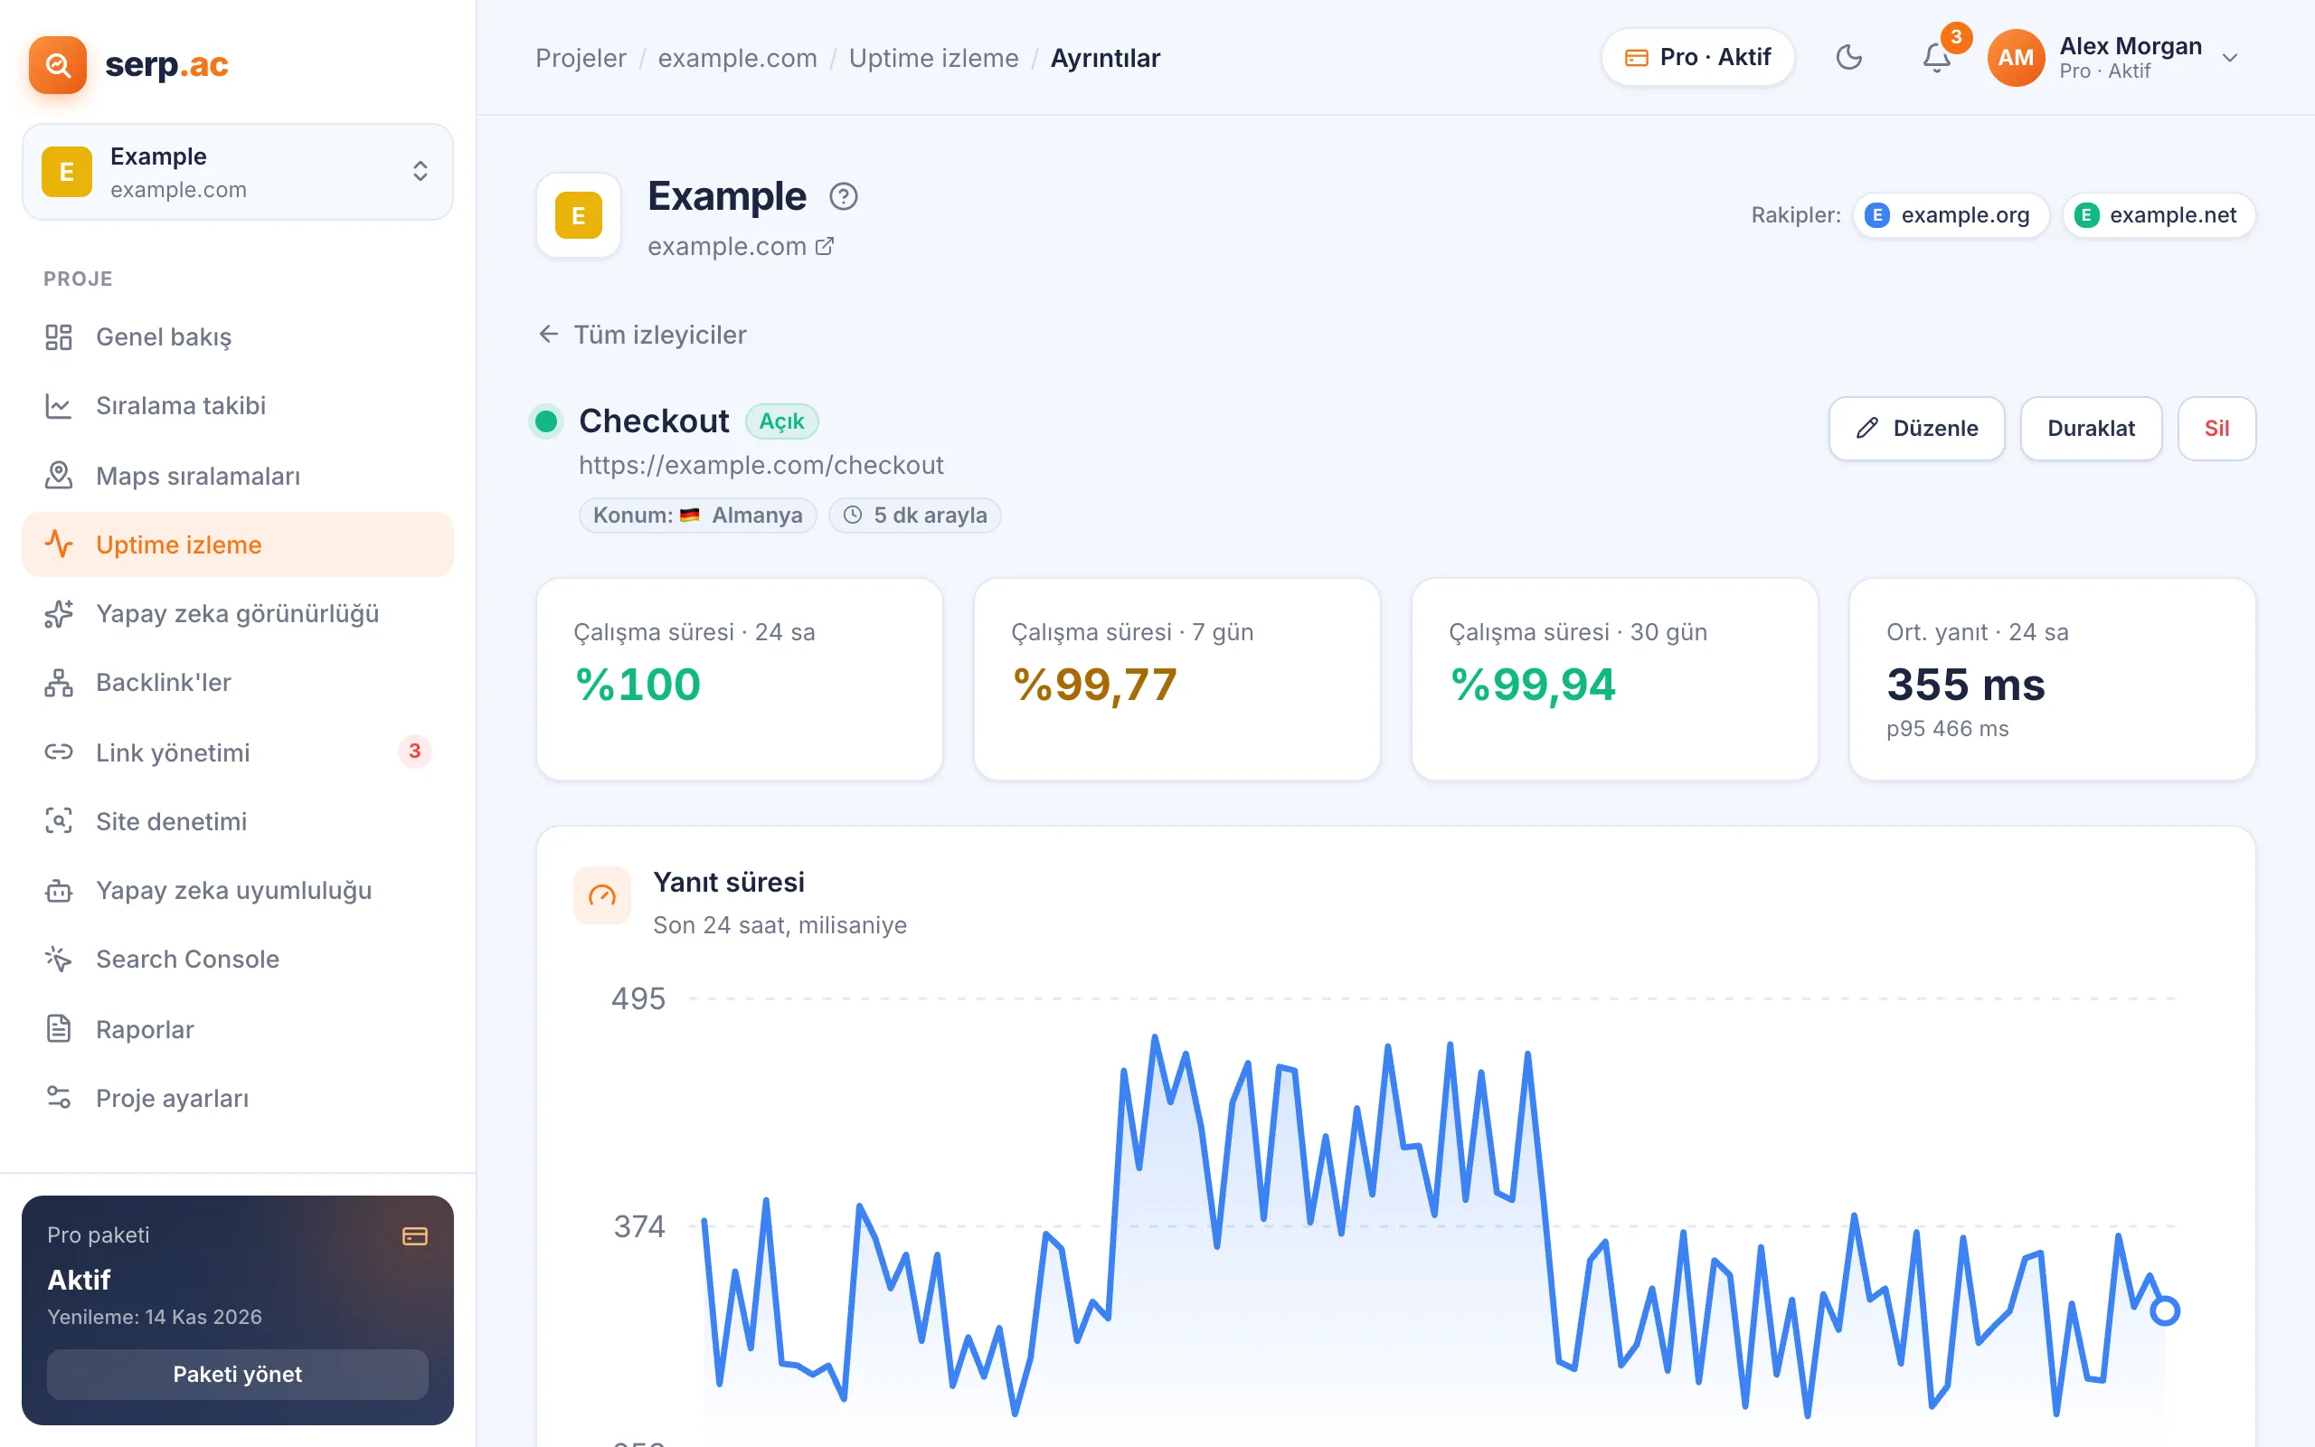Select the example.net competitor chip

pos(2159,215)
